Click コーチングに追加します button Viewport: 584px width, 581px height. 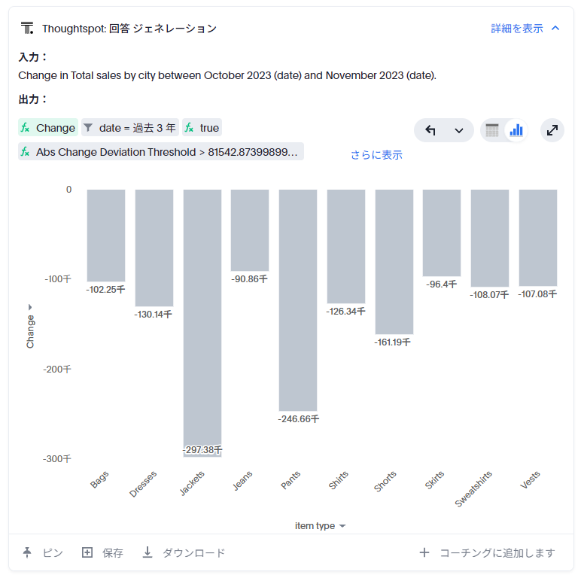click(488, 553)
